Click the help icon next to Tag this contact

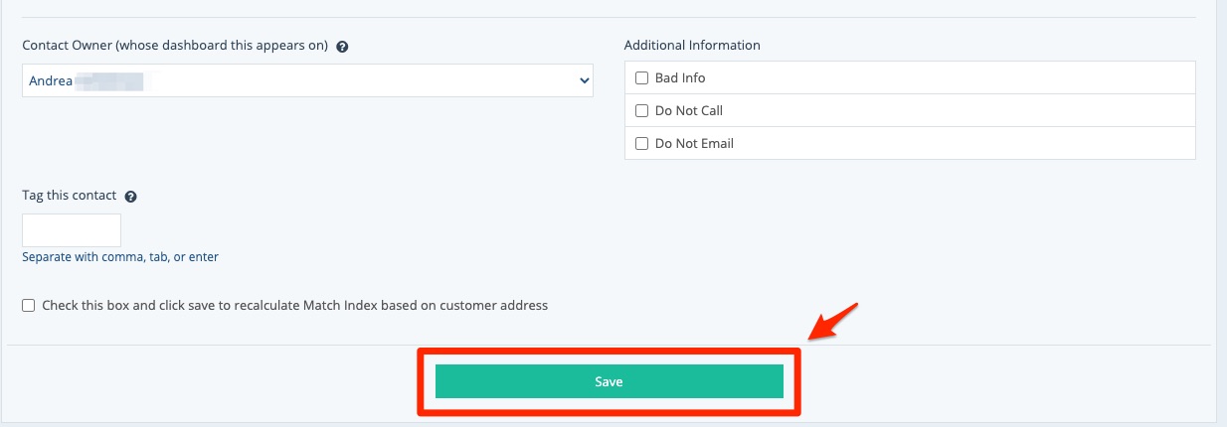coord(130,197)
